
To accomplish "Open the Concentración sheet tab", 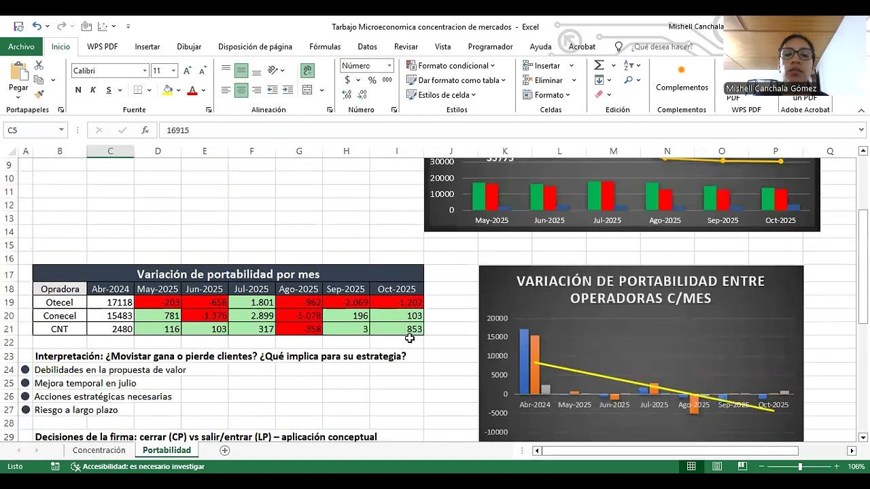I will tap(99, 450).
